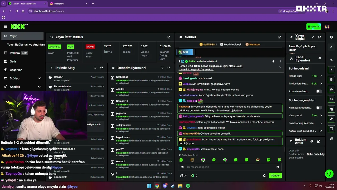Show Reklam Arası info icon
Screen dimensions: 337x190
click(x=312, y=141)
